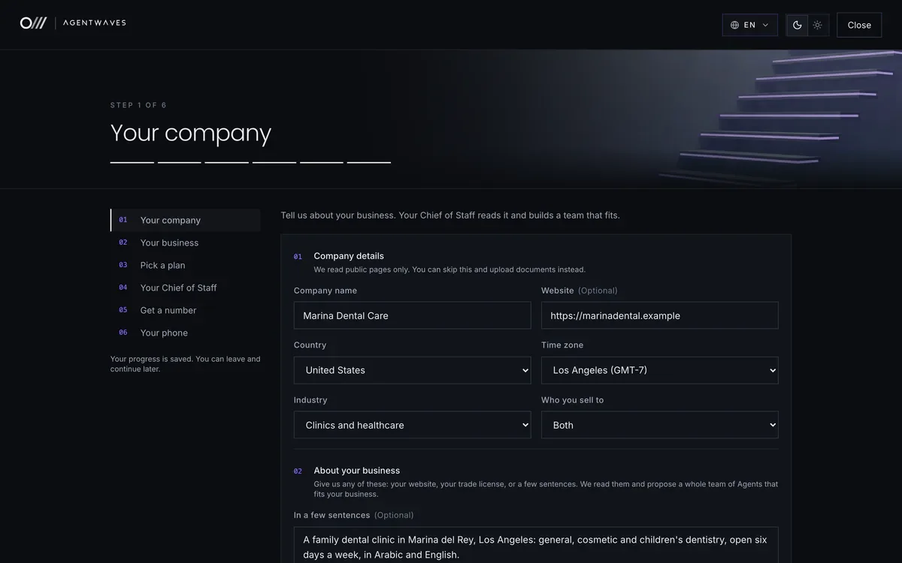Click the Website URL field

659,315
